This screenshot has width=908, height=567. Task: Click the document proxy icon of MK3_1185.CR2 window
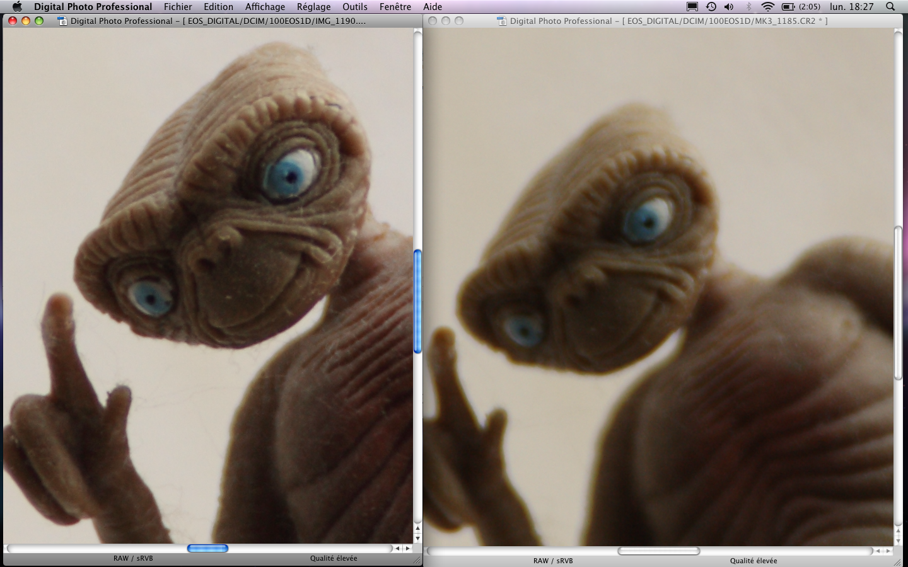pos(501,21)
